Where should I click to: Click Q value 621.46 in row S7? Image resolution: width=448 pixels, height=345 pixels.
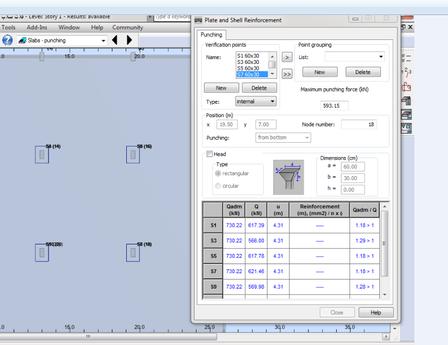(256, 272)
